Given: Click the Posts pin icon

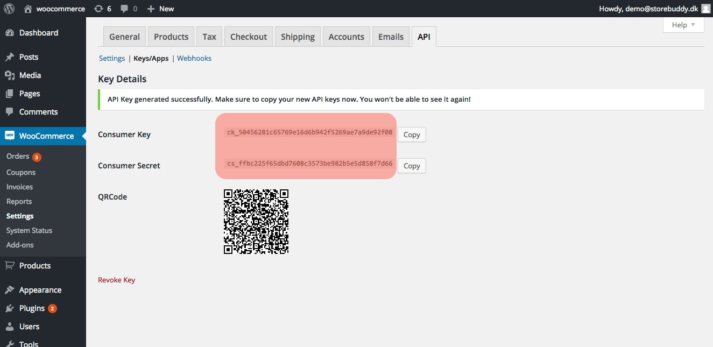Looking at the screenshot, I should 10,57.
